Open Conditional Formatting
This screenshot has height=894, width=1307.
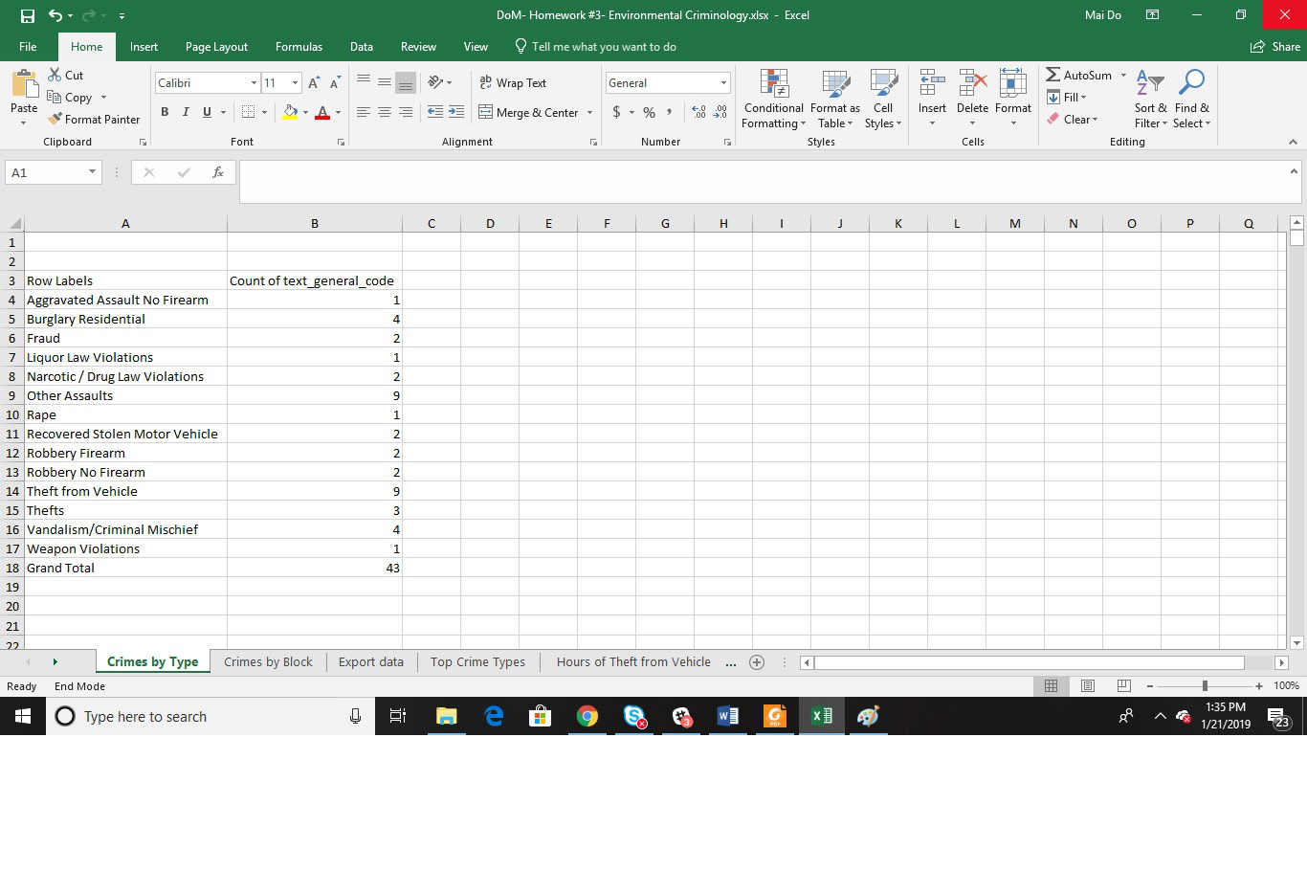tap(773, 99)
